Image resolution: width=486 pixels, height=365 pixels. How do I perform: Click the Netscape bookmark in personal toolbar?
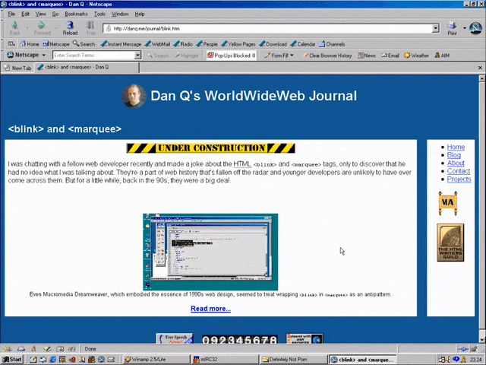(x=56, y=44)
